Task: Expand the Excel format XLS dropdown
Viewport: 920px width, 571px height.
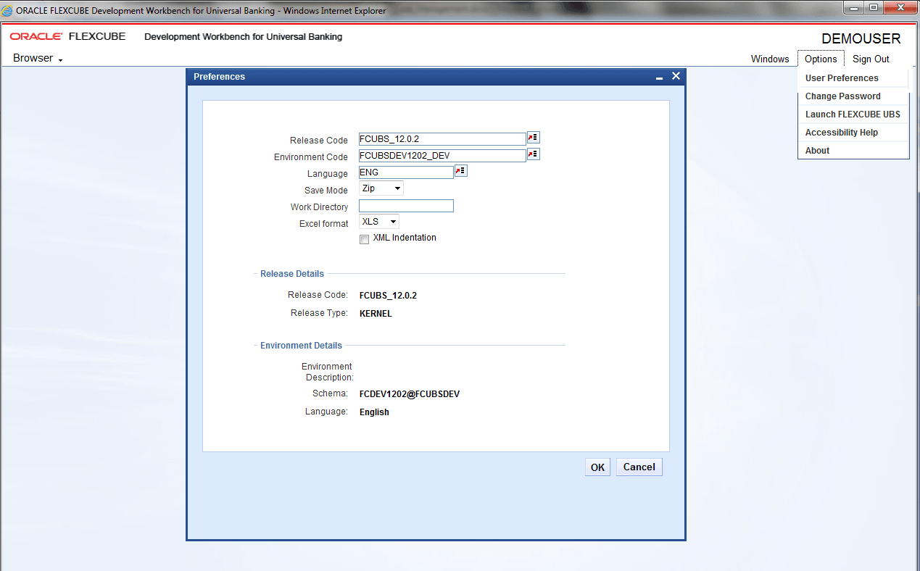Action: tap(379, 222)
